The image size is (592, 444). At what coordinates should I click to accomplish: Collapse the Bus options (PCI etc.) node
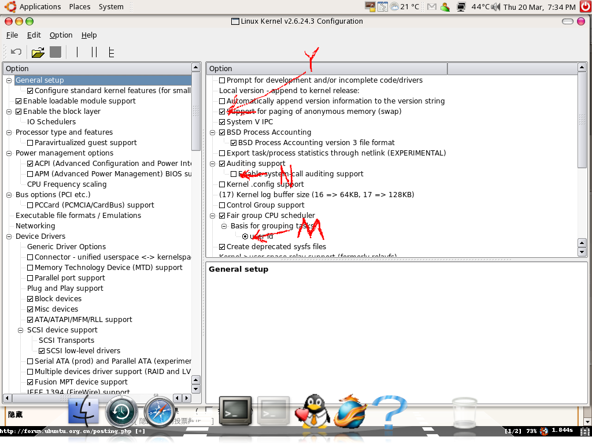9,195
